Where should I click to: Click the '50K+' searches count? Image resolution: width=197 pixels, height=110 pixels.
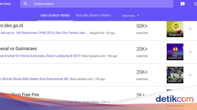click(x=142, y=26)
